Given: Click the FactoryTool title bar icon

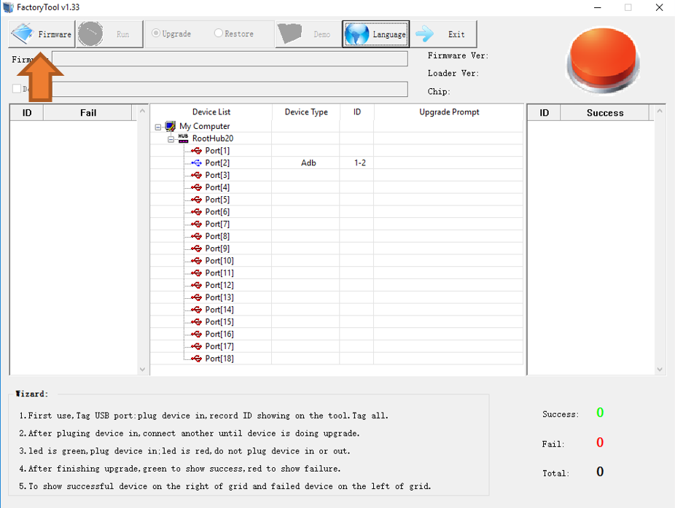Looking at the screenshot, I should click(8, 7).
